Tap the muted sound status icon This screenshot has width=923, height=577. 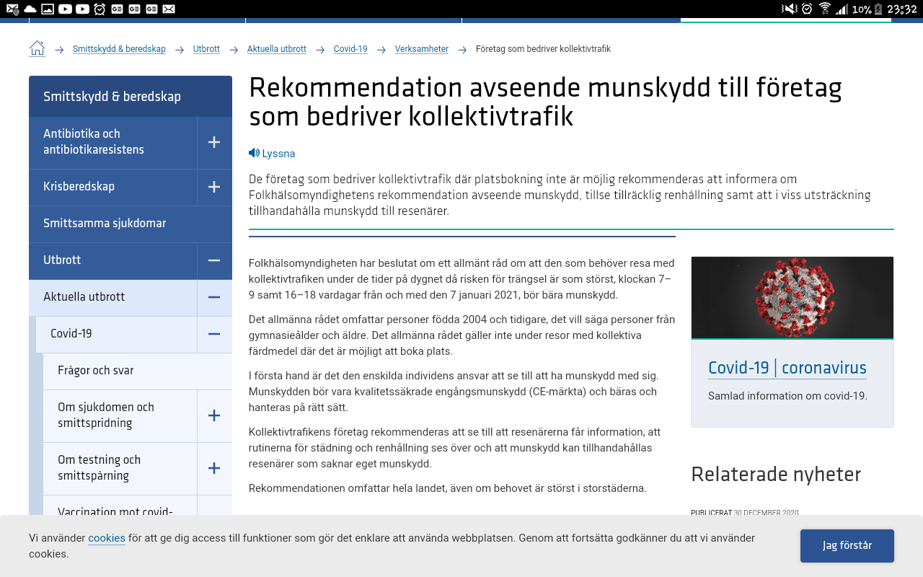(789, 9)
